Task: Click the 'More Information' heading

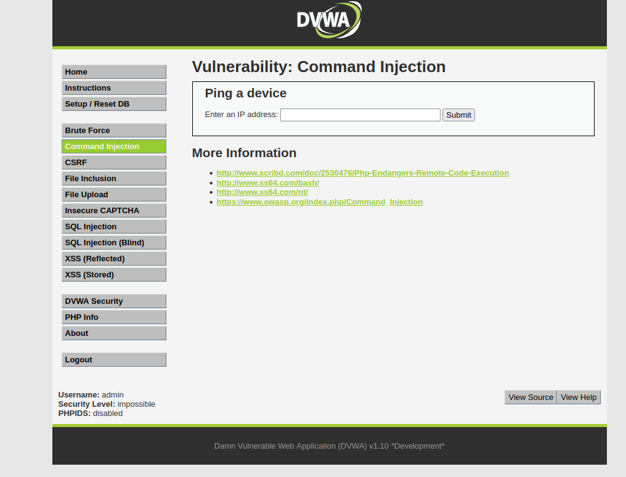Action: click(244, 153)
